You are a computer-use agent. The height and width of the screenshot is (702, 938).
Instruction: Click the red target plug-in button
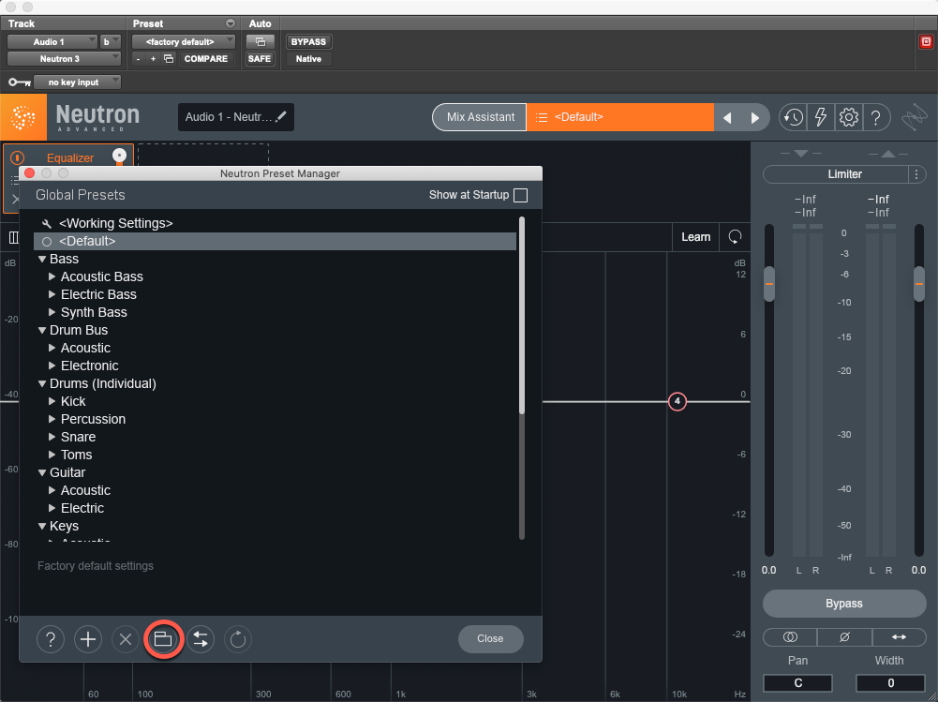(x=926, y=41)
